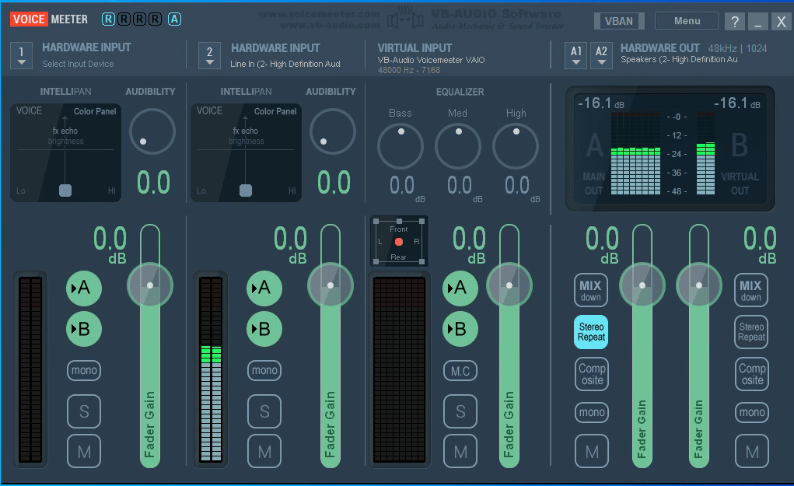Click the 48kHz | 1024 output info

(x=737, y=48)
